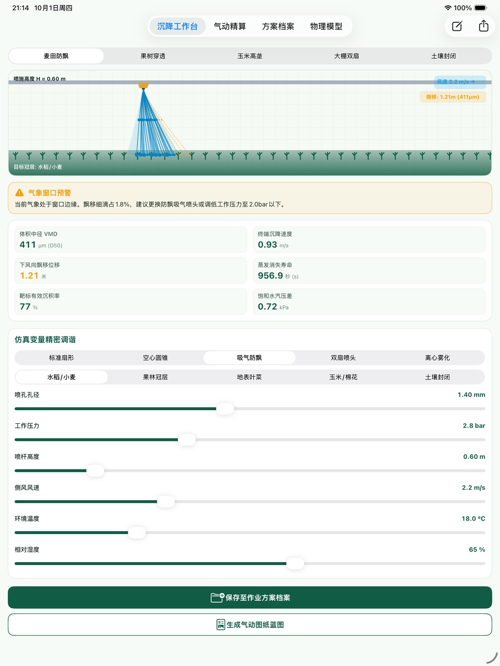Screen dimensions: 500x666
Task: Click the 喷孔孔径 slider handle
Action: pyautogui.click(x=225, y=409)
